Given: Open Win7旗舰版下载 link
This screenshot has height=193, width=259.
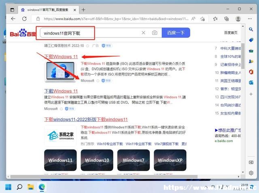Looking at the screenshot, I should tap(166, 144).
